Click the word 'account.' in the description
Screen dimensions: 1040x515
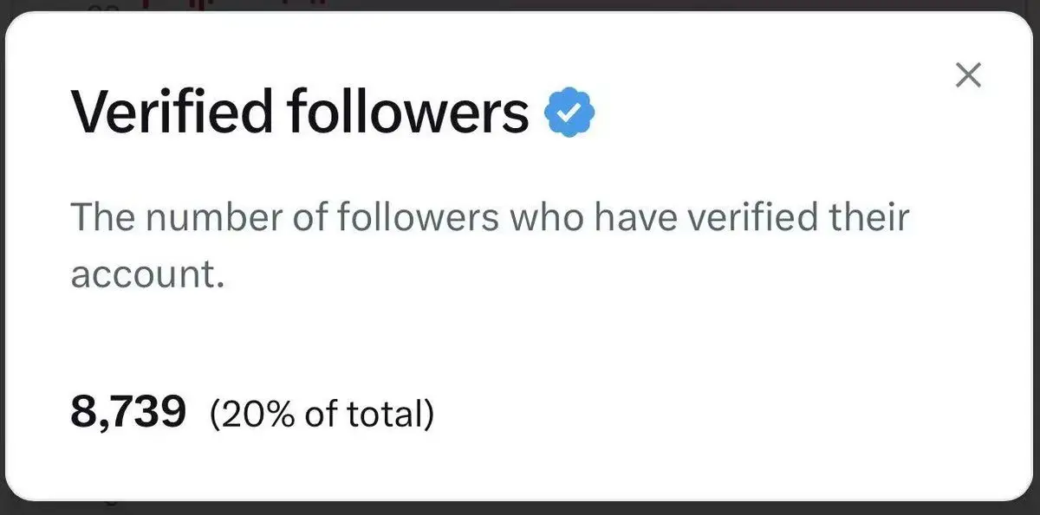(x=147, y=274)
